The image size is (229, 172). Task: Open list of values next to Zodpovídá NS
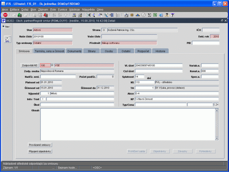(52, 65)
